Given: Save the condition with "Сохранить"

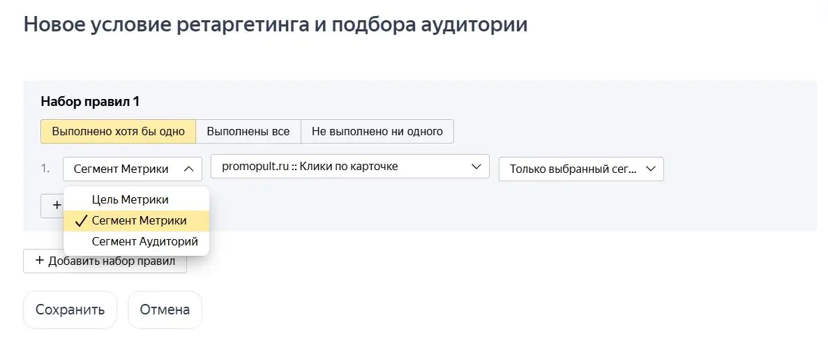Looking at the screenshot, I should tap(70, 310).
